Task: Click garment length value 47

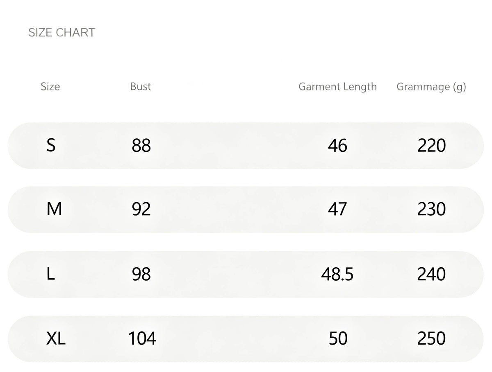Action: [x=337, y=210]
